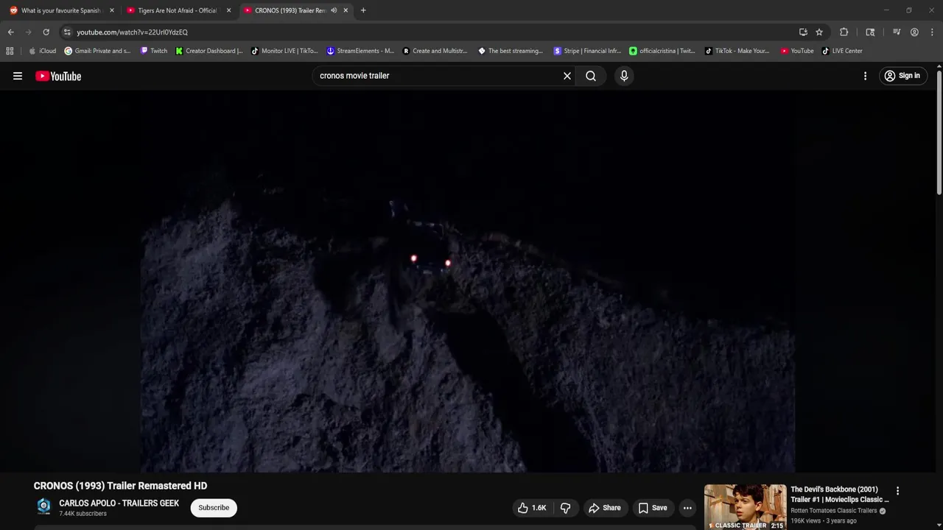The image size is (943, 530).
Task: Open The Devil's Backbone trailer title
Action: tap(839, 495)
